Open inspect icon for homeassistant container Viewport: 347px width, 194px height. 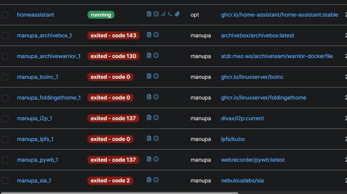(x=156, y=14)
